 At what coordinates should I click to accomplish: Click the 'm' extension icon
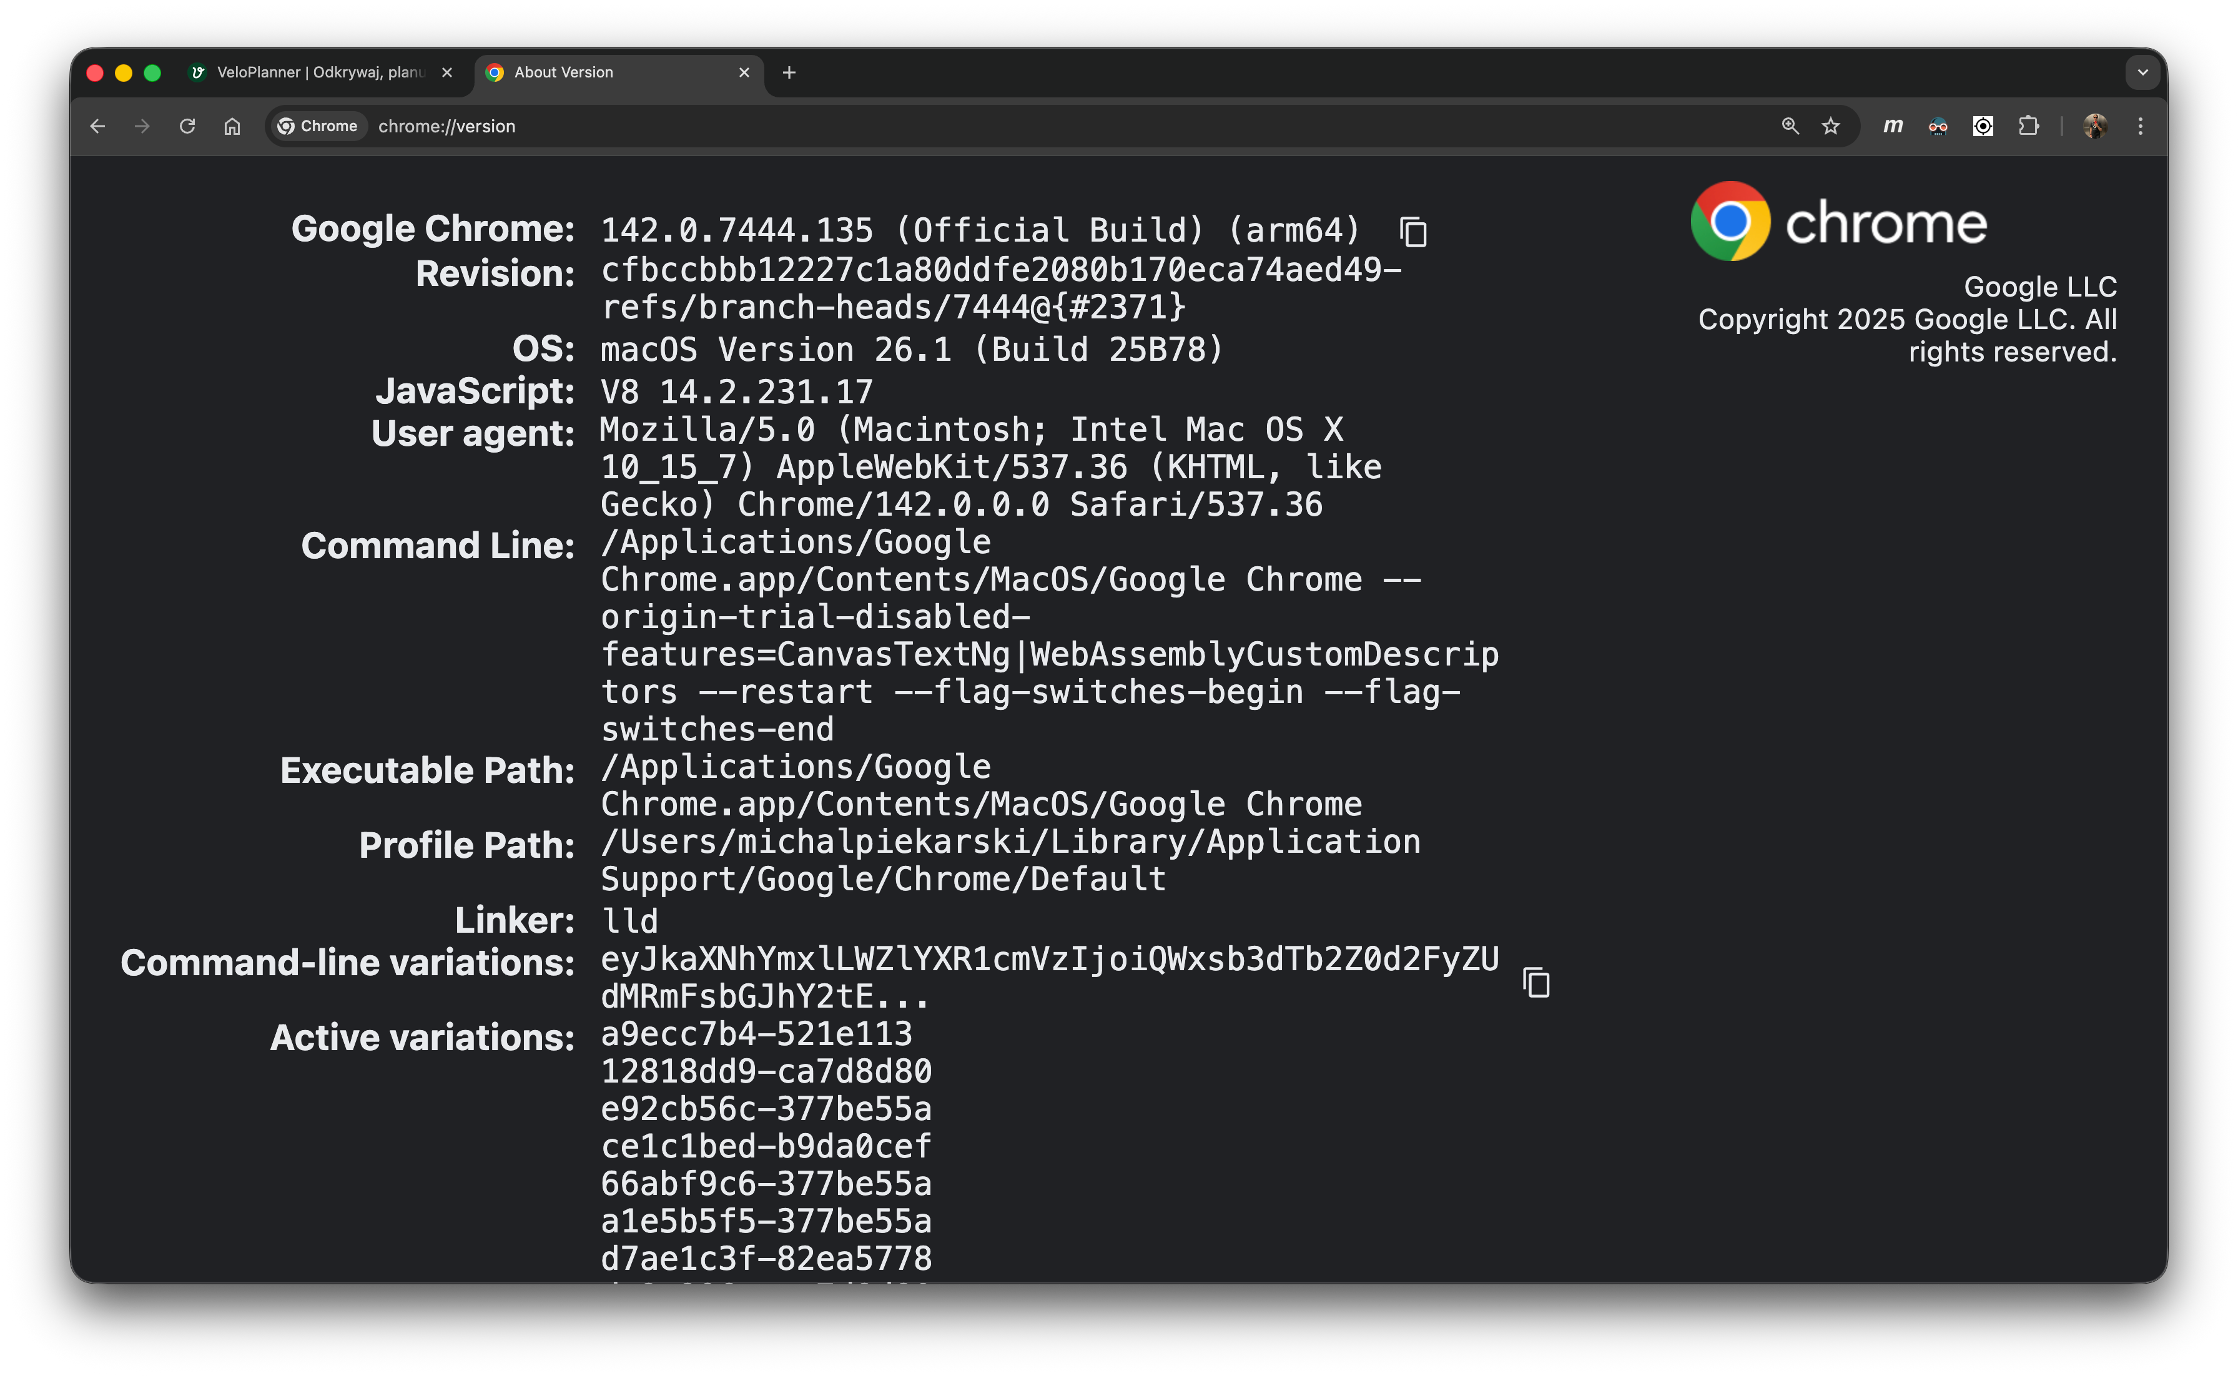coord(1893,127)
